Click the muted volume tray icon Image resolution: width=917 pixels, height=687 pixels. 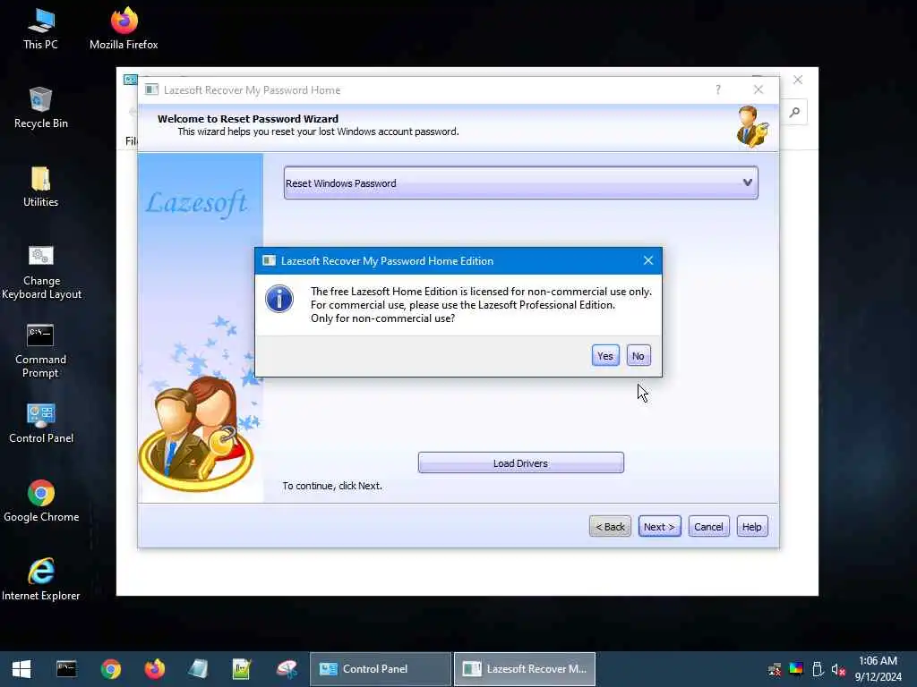click(x=838, y=669)
